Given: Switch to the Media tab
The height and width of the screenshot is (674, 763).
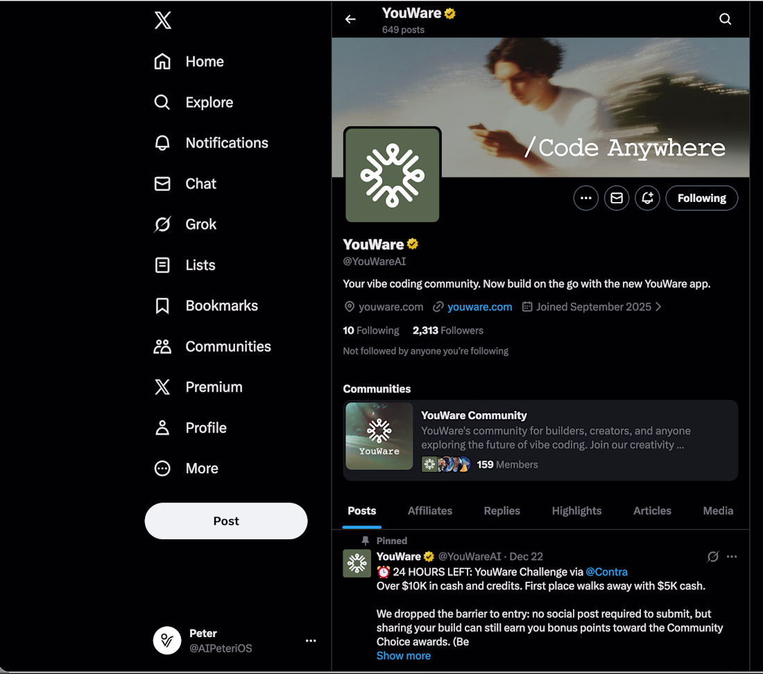Looking at the screenshot, I should pyautogui.click(x=718, y=511).
